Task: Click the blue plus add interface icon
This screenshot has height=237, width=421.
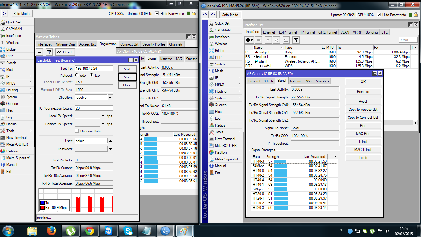Action: (x=249, y=40)
